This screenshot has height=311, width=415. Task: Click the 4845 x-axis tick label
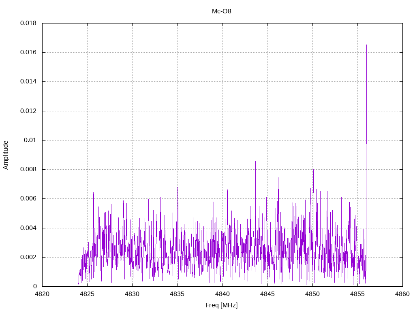(x=267, y=294)
